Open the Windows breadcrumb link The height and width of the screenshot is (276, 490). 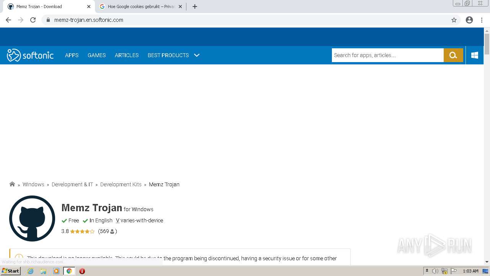(x=33, y=184)
